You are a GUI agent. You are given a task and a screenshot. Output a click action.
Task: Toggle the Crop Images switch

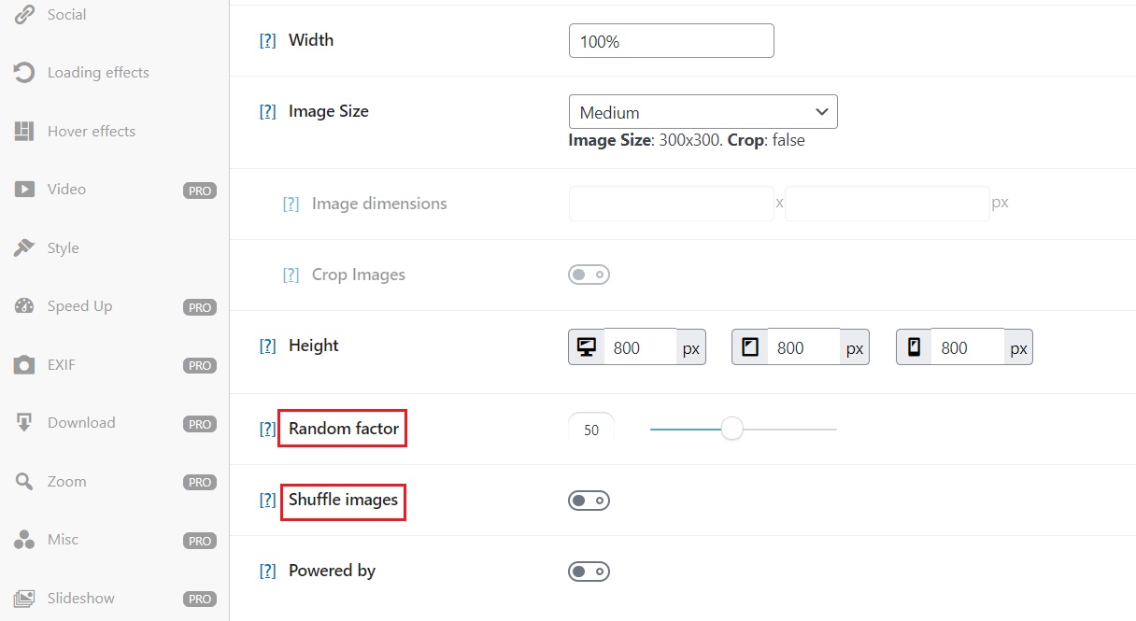pos(589,275)
